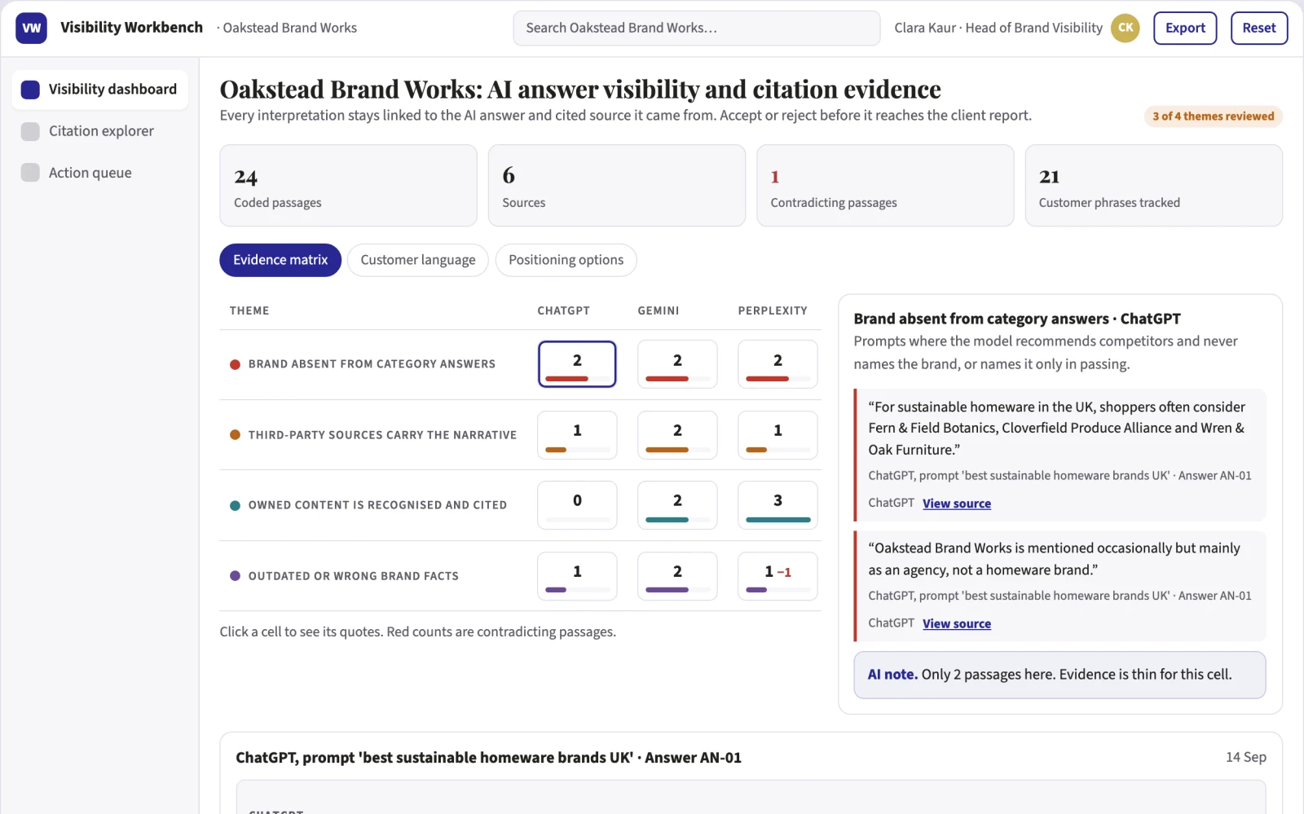Open the Positioning options tab
This screenshot has width=1304, height=814.
pos(566,260)
